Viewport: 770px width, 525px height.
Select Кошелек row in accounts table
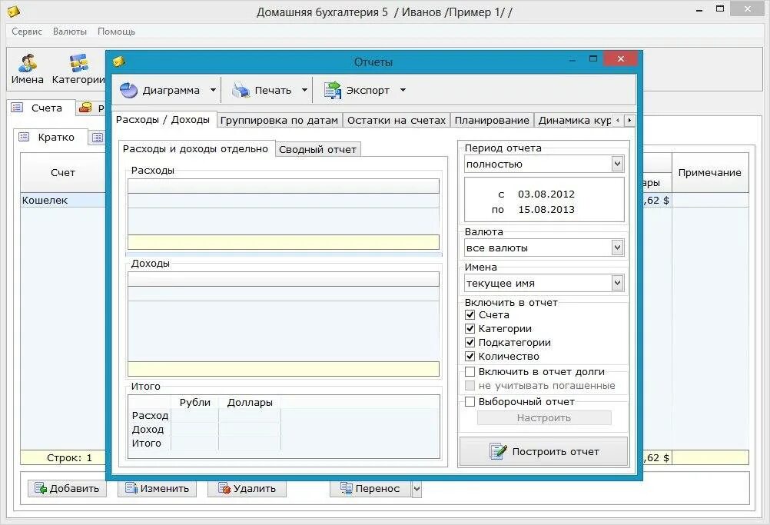click(x=63, y=201)
